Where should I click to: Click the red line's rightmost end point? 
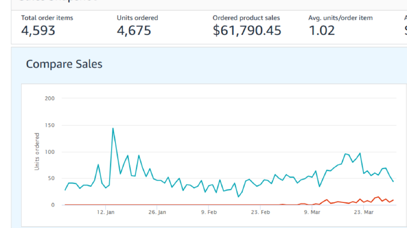[x=393, y=200]
